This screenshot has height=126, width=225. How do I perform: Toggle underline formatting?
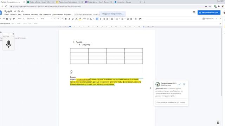coord(73,19)
